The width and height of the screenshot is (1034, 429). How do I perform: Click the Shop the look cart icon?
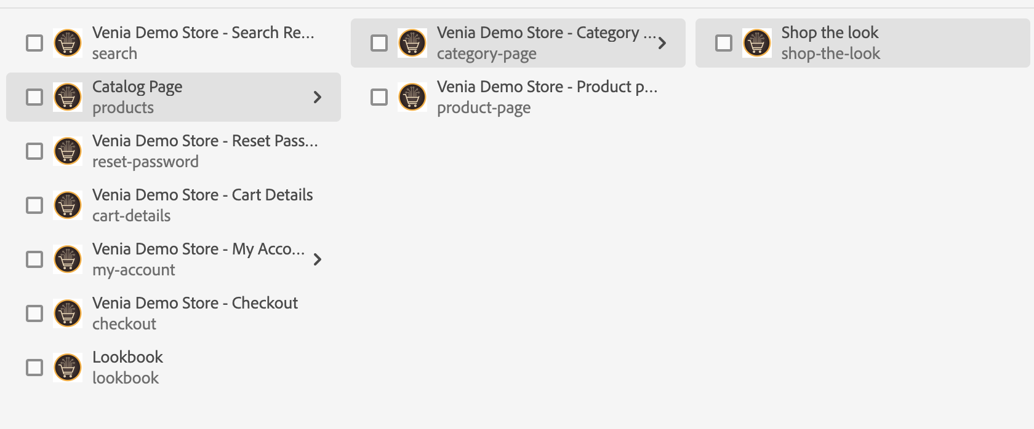coord(757,43)
